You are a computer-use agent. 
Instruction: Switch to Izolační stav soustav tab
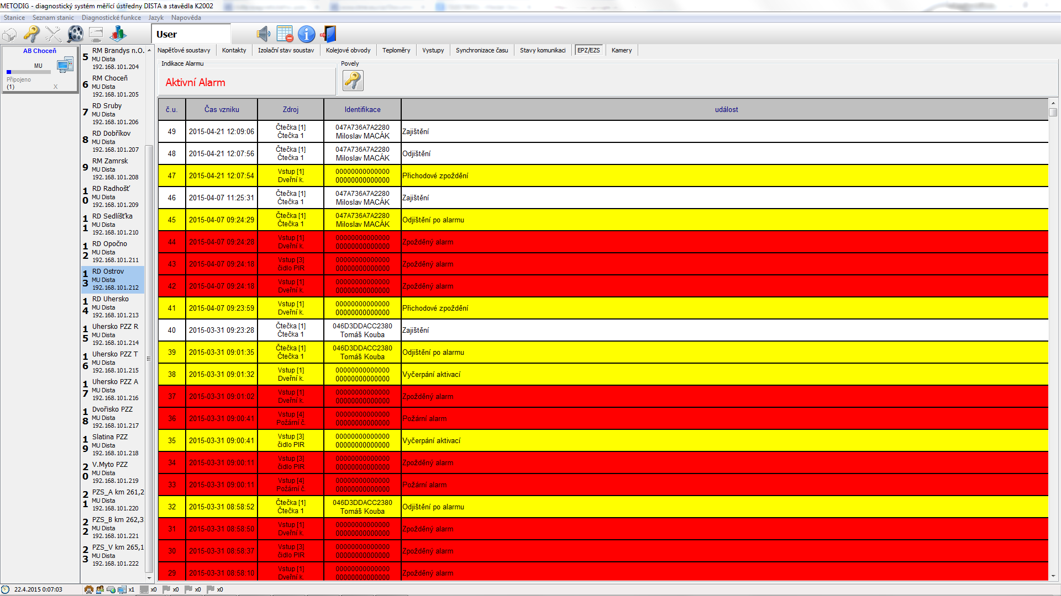[286, 50]
